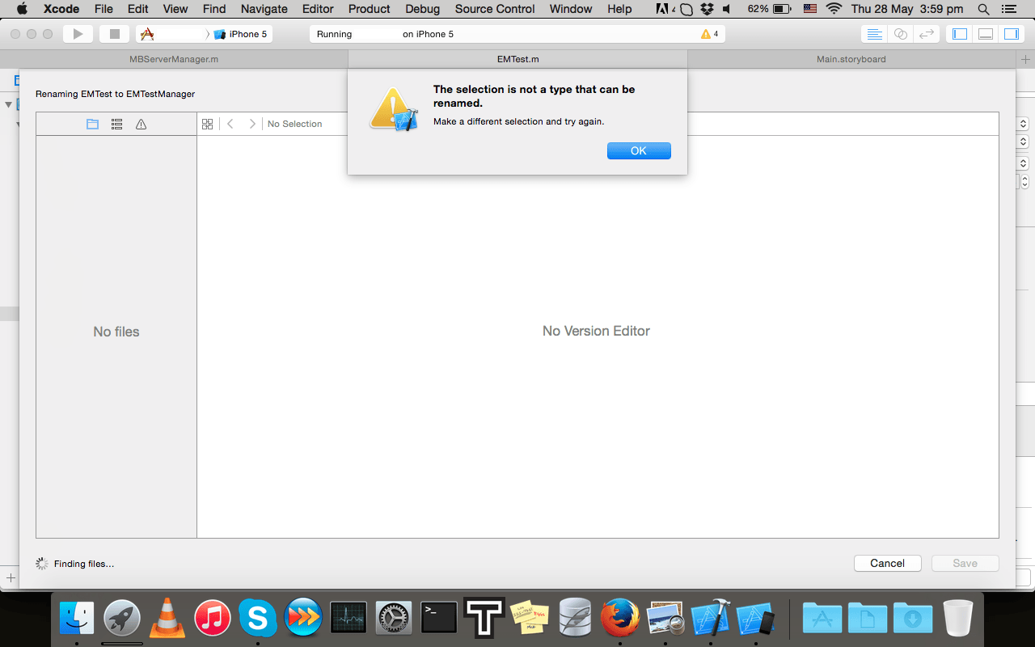
Task: Click the Renaming EMTest to EMTestManager title
Action: (116, 94)
